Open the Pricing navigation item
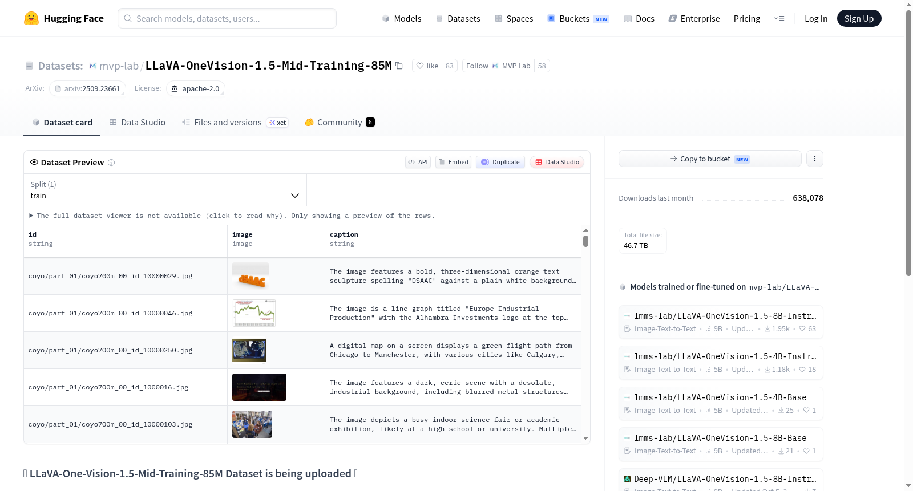Viewport: 913px width, 491px height. coord(747,18)
